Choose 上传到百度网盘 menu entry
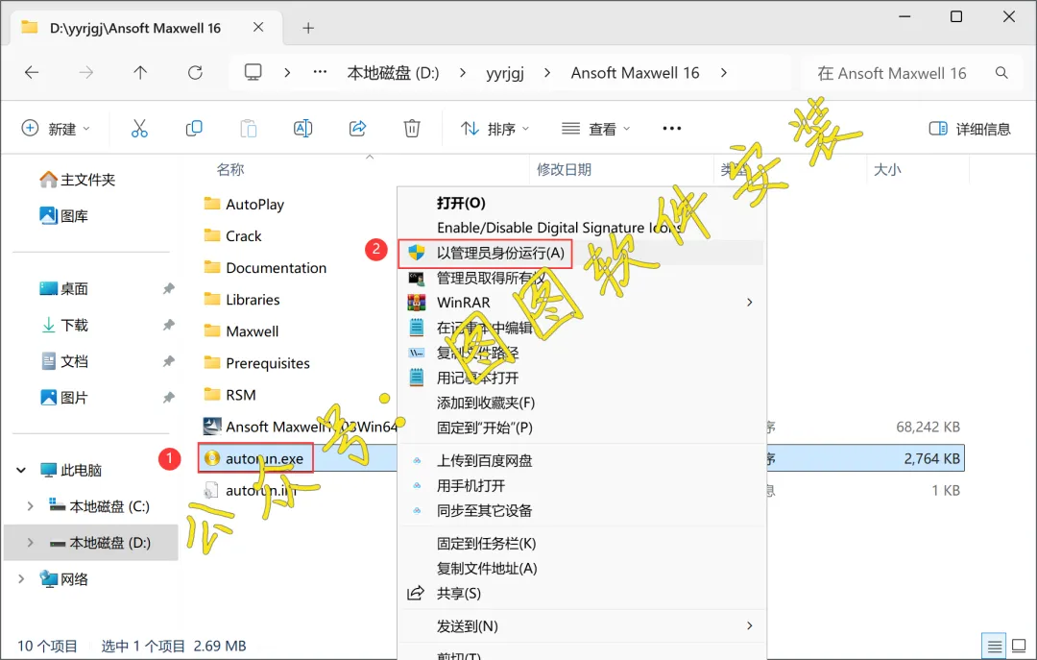Viewport: 1037px width, 660px height. pos(582,460)
